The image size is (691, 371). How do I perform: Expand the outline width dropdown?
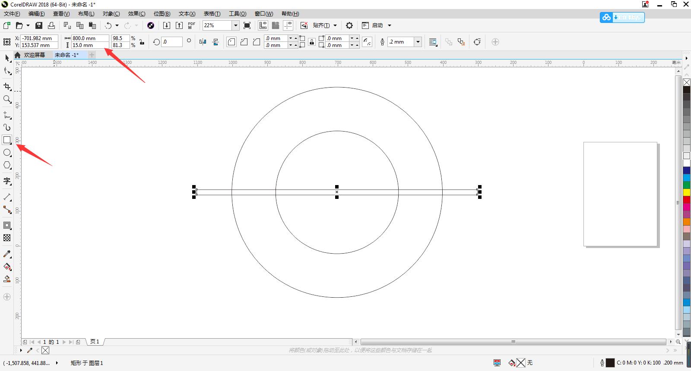coord(418,42)
